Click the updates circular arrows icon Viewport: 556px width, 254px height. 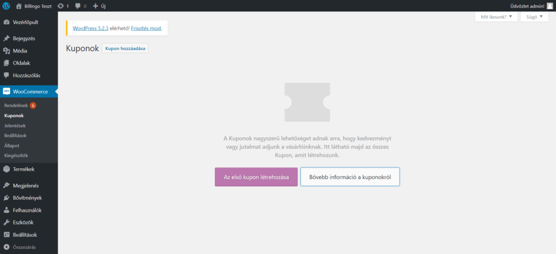click(61, 5)
